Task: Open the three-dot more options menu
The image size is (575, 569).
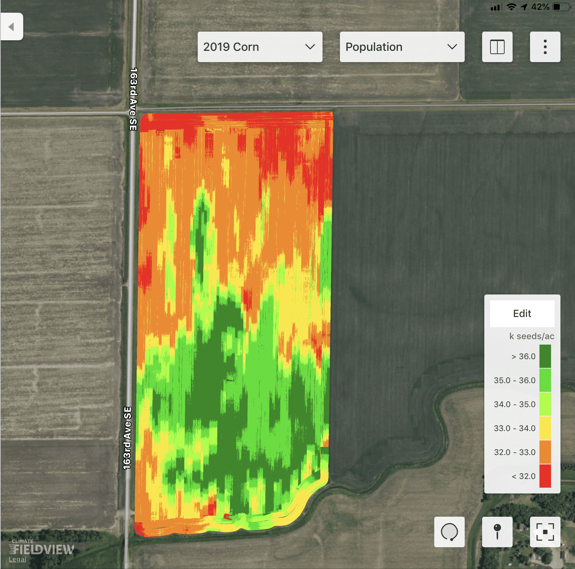Action: 545,47
